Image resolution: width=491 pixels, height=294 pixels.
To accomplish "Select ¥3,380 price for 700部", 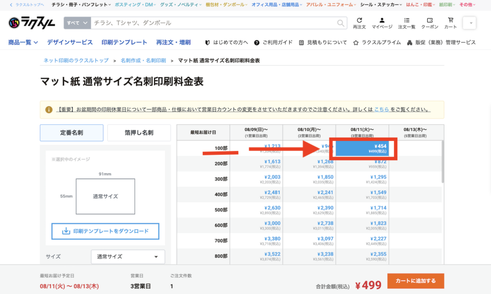I will tap(256, 241).
